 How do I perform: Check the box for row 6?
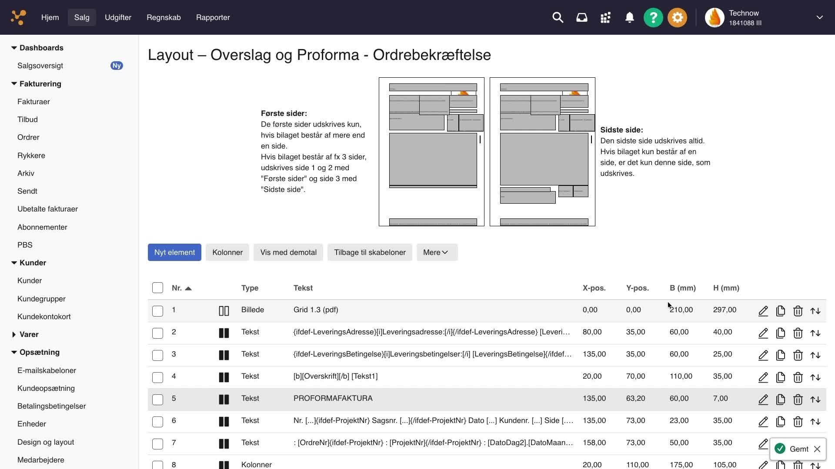(x=157, y=422)
